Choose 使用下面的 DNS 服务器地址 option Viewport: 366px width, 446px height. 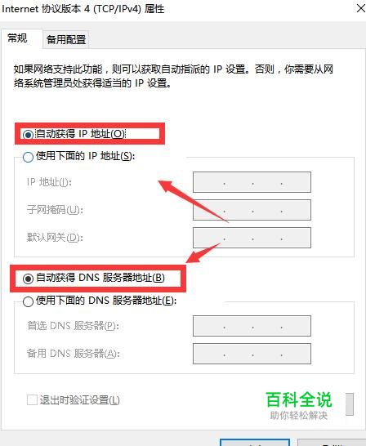[x=28, y=301]
